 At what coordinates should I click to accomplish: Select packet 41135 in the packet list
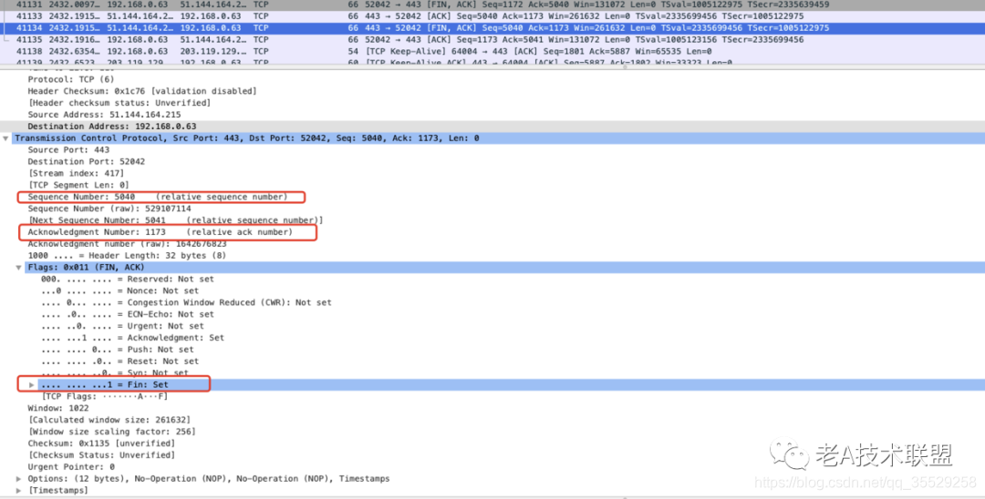(x=493, y=39)
